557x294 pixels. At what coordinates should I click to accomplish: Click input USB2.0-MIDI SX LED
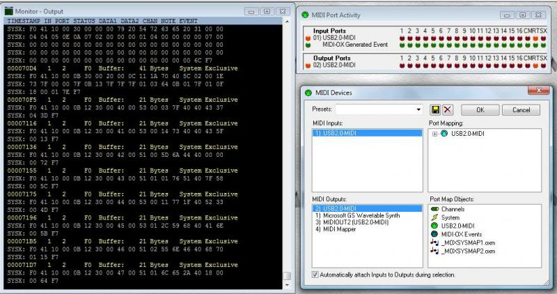(544, 38)
